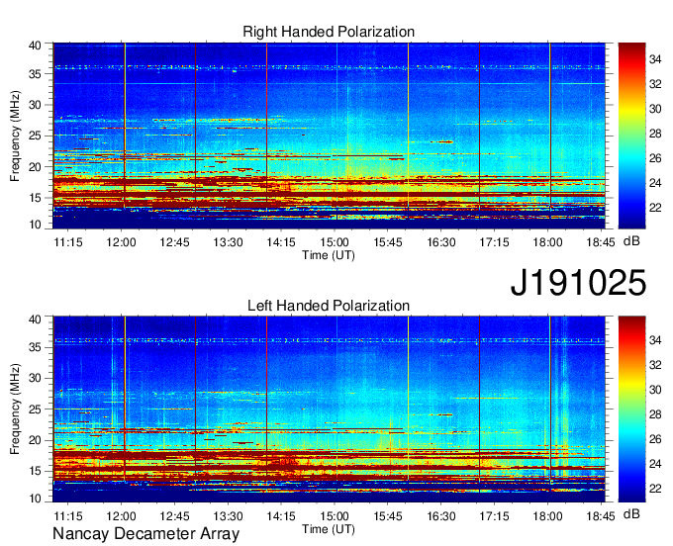The image size is (673, 546).
Task: Click the Right Handed plot's color scale bar
Action: (631, 136)
